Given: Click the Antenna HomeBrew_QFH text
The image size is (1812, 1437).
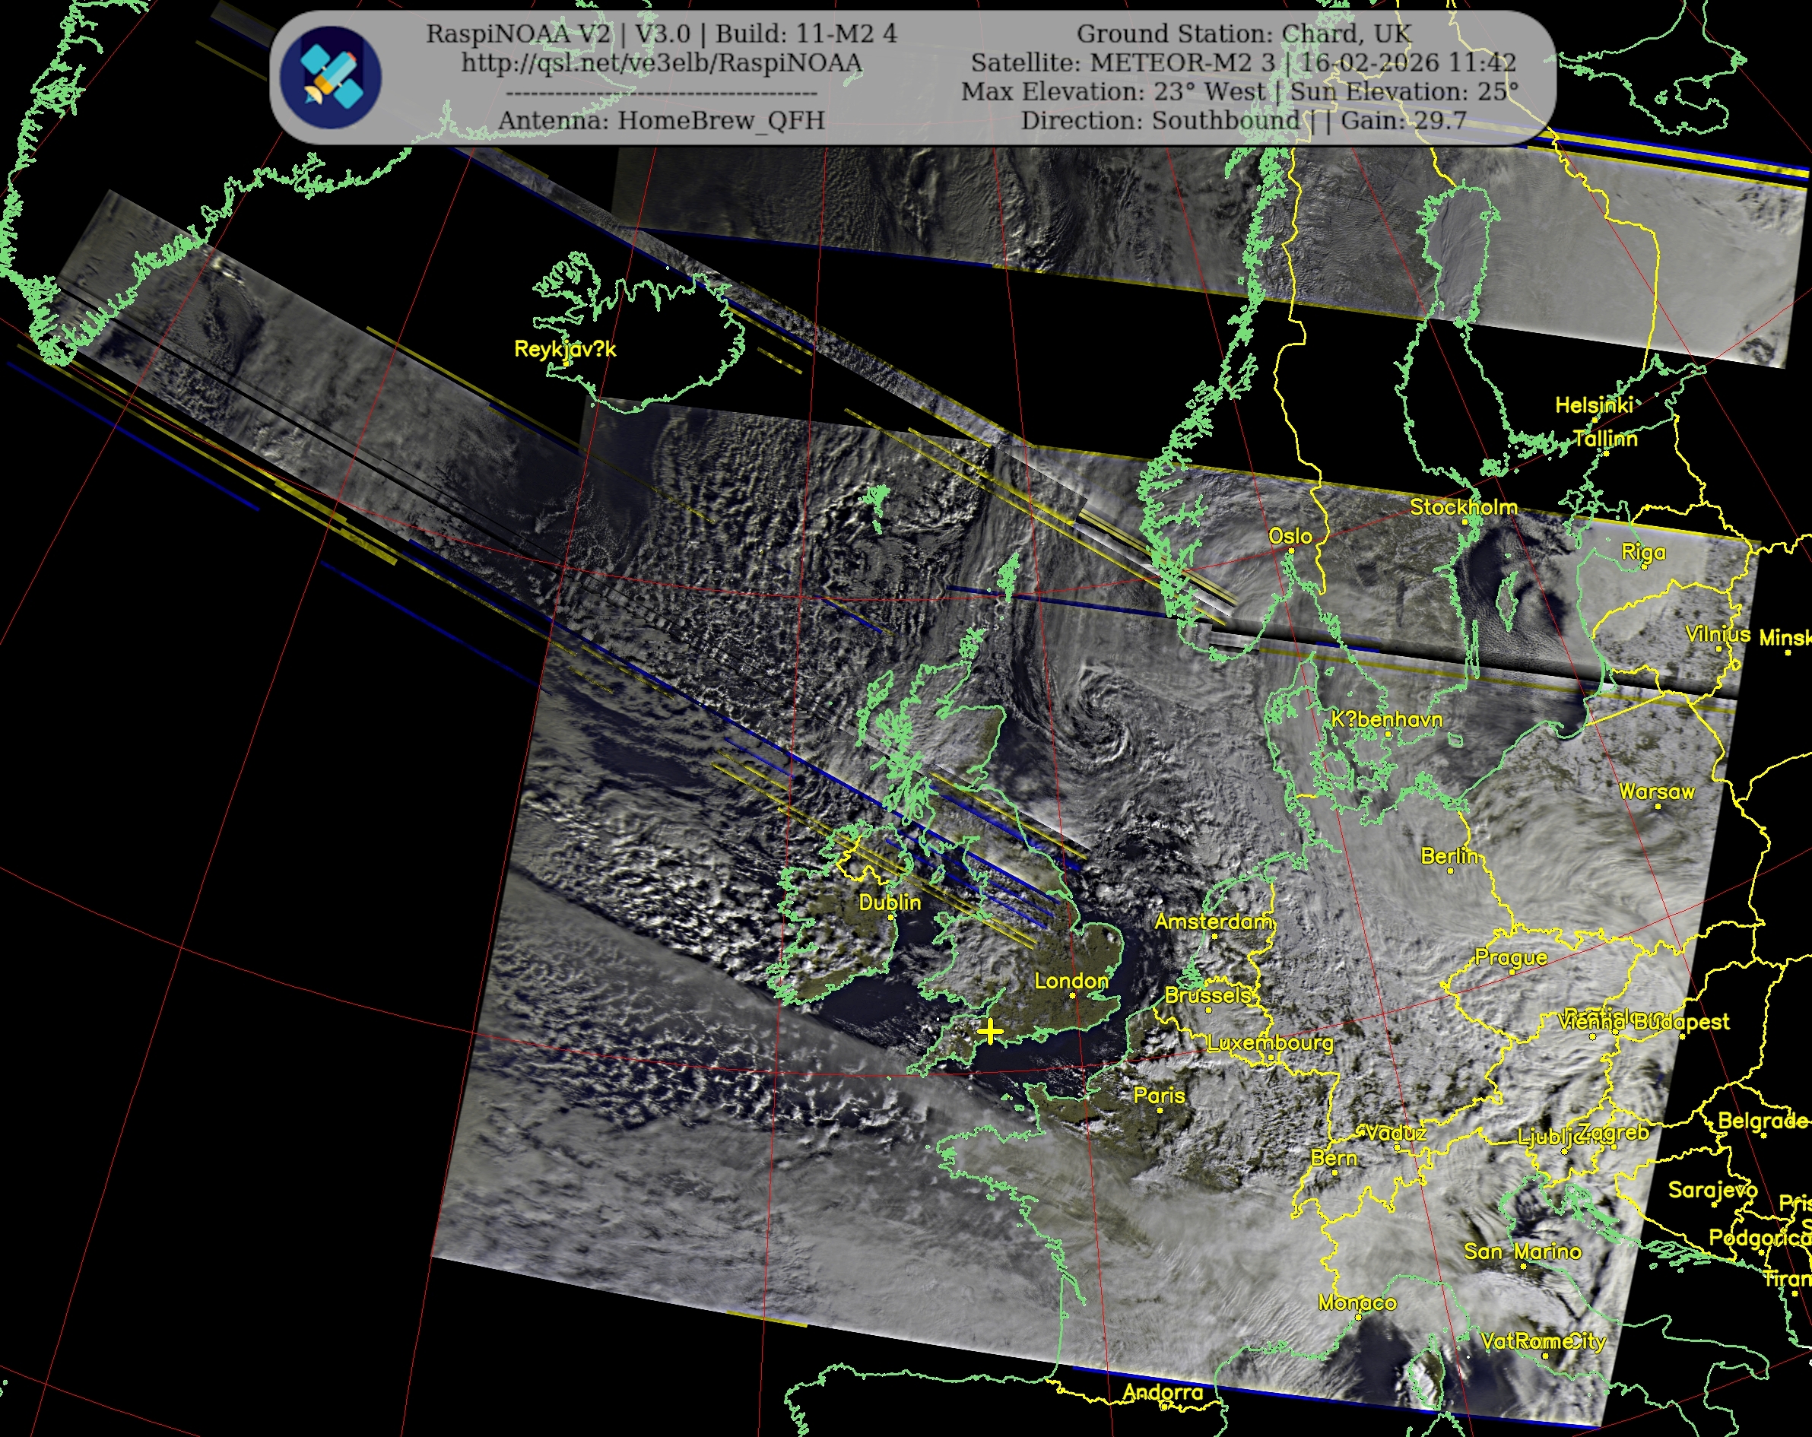Looking at the screenshot, I should tap(662, 120).
